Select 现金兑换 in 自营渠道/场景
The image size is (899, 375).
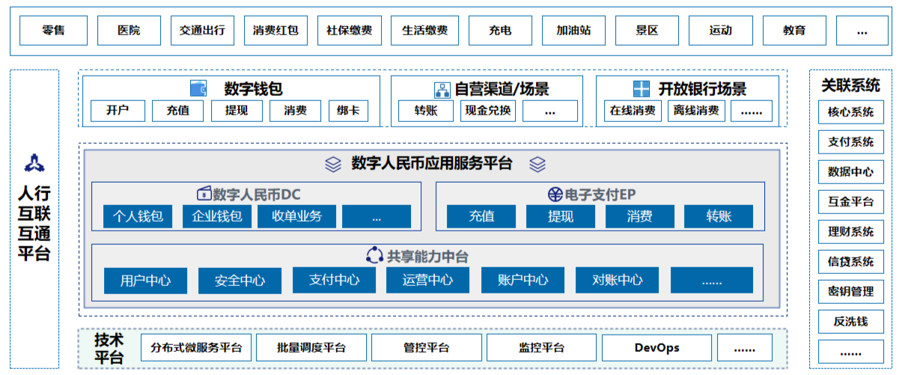tap(488, 111)
